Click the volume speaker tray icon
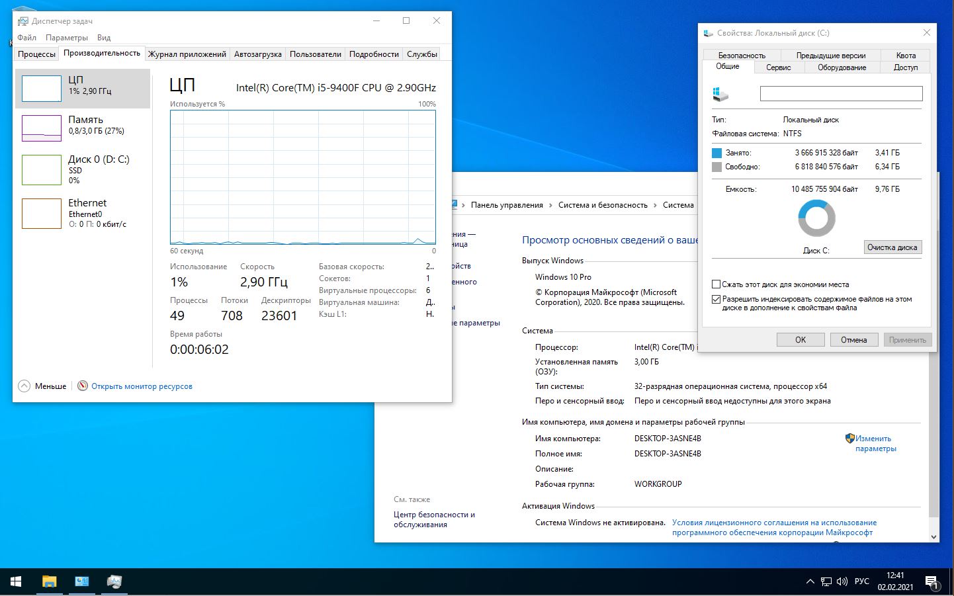Viewport: 954px width, 596px height. click(842, 582)
